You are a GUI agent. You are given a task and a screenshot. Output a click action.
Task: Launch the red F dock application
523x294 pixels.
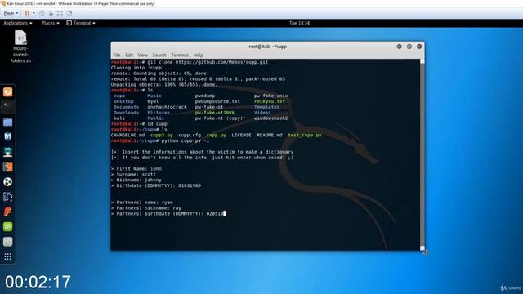pyautogui.click(x=7, y=212)
